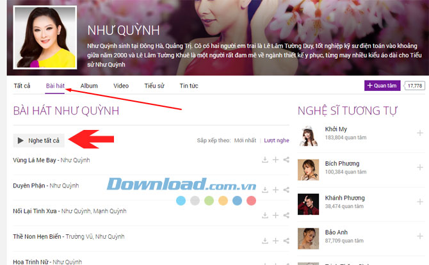
Task: Download the song Vùng Lá Me Bay
Action: tap(264, 160)
